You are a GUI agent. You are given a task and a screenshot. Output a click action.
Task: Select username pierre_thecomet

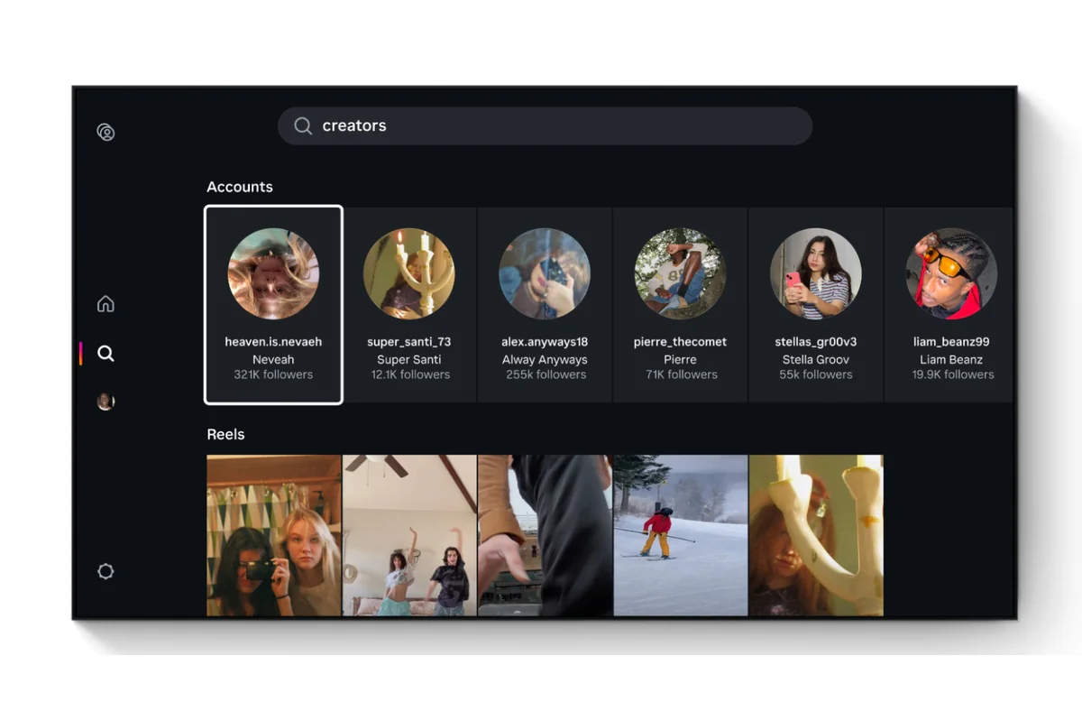pyautogui.click(x=680, y=342)
